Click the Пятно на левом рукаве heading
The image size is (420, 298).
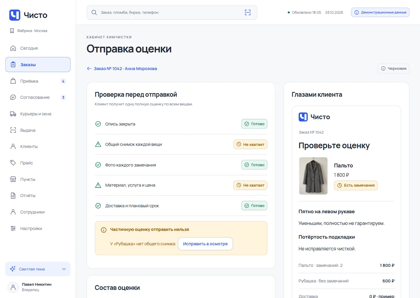tap(326, 211)
